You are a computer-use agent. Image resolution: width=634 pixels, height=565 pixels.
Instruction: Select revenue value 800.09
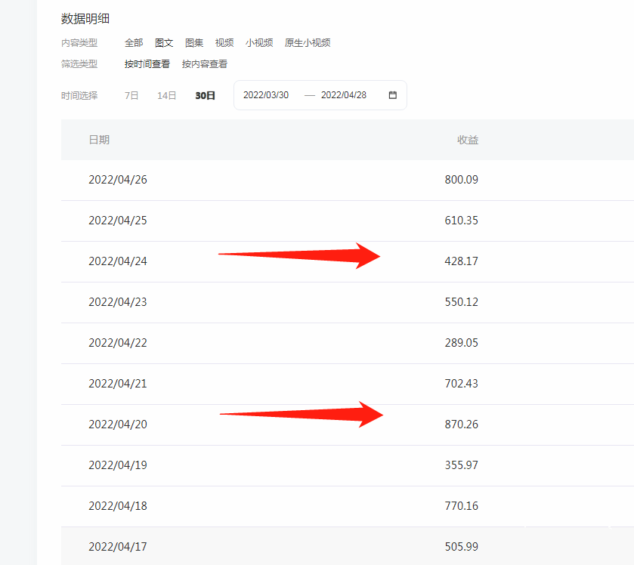click(x=462, y=180)
